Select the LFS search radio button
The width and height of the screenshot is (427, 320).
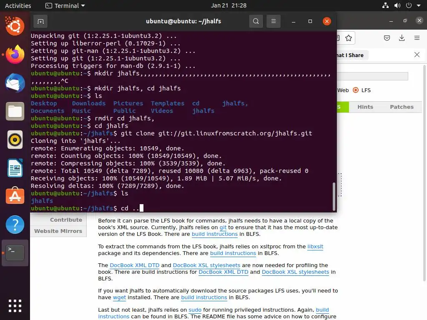356,90
